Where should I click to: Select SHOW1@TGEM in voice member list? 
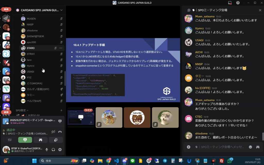tap(35, 36)
